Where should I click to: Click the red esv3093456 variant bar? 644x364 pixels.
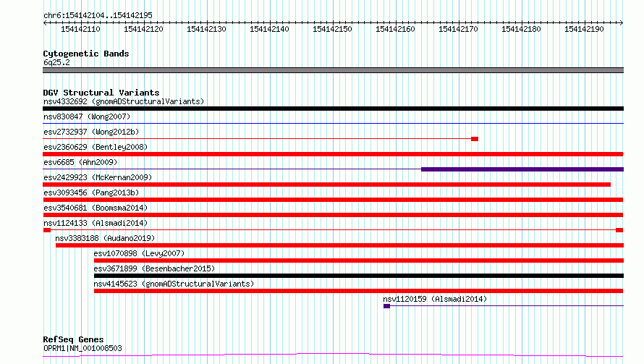pyautogui.click(x=333, y=200)
